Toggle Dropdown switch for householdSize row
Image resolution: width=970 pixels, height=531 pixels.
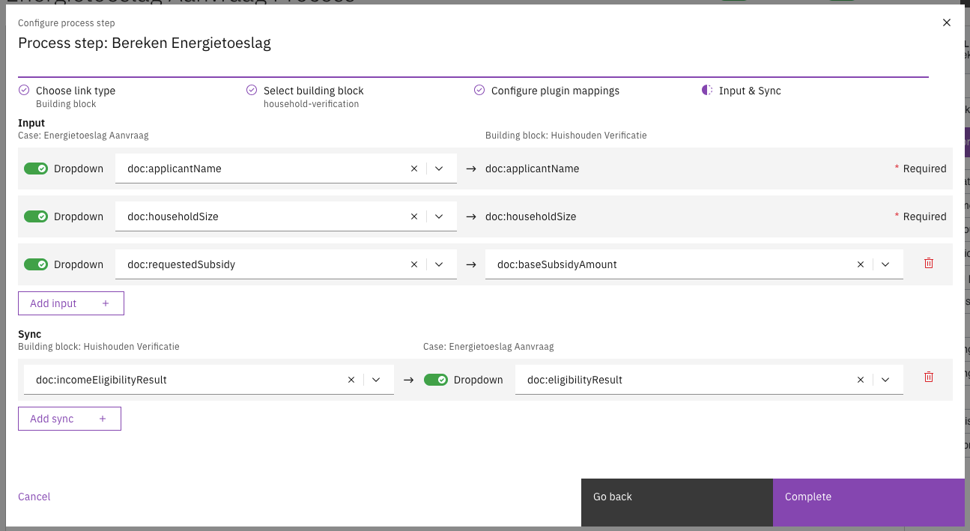coord(36,216)
